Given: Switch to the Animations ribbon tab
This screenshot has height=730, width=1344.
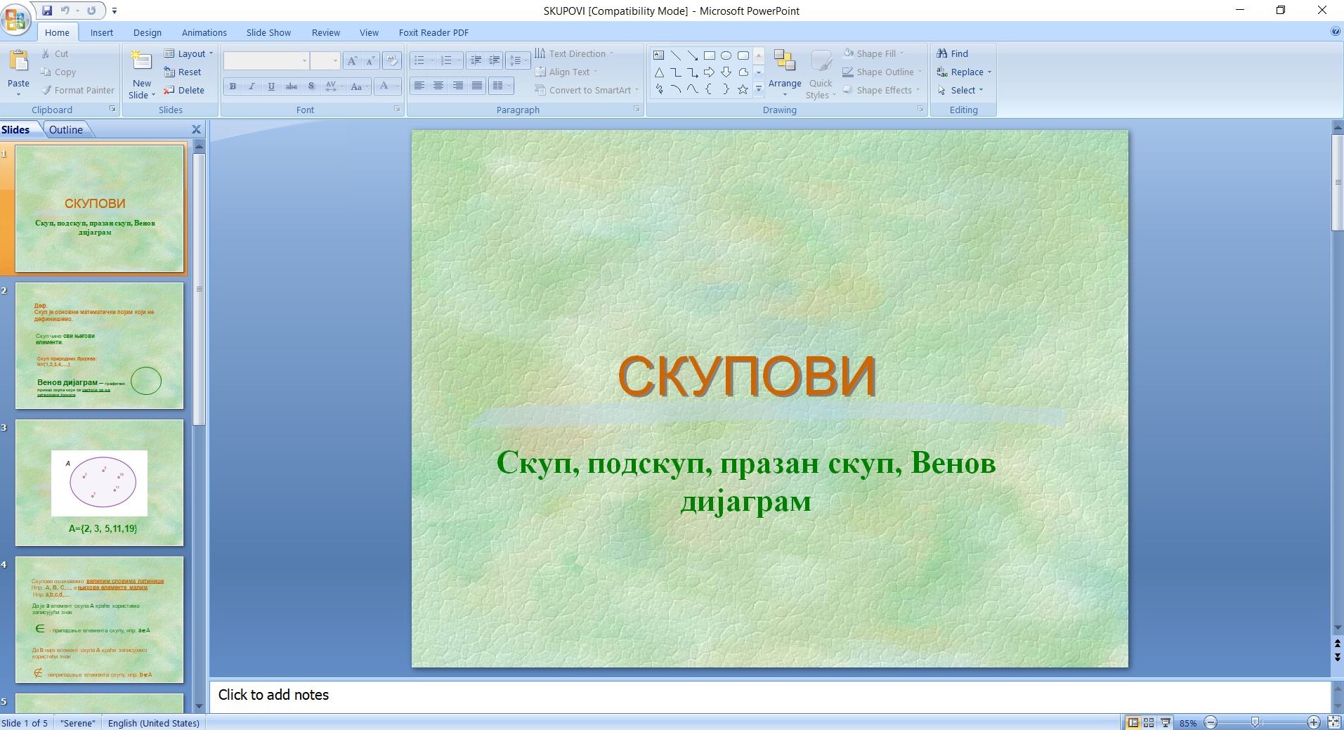Looking at the screenshot, I should tap(204, 32).
